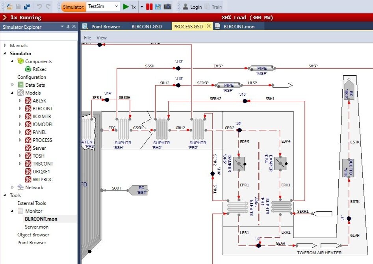Run the simulation using the green Play icon
The height and width of the screenshot is (264, 373).
coord(125,6)
